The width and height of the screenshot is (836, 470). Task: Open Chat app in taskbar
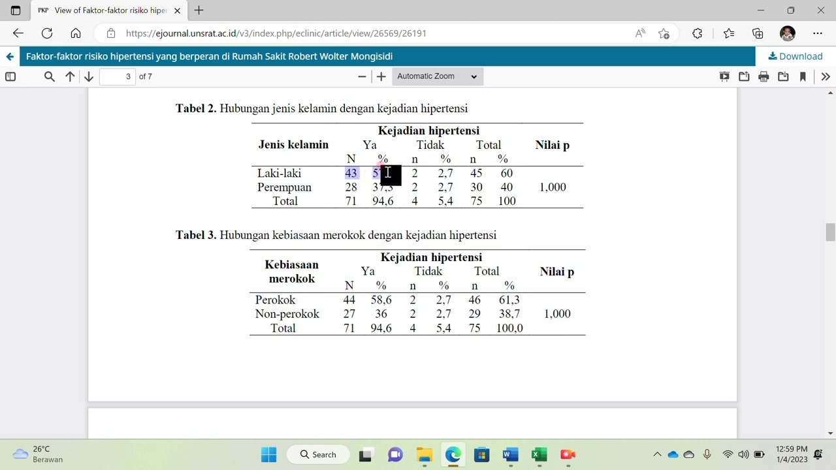click(x=395, y=454)
